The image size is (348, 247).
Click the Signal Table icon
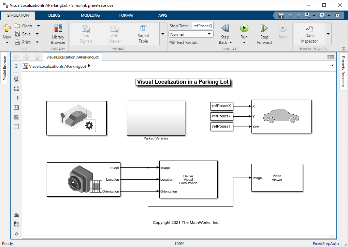(x=143, y=29)
